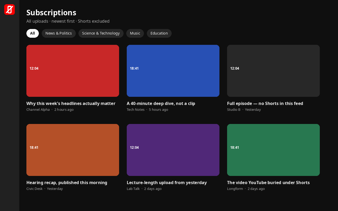Visit the Channel Alpha channel name
The width and height of the screenshot is (338, 211).
coord(38,109)
